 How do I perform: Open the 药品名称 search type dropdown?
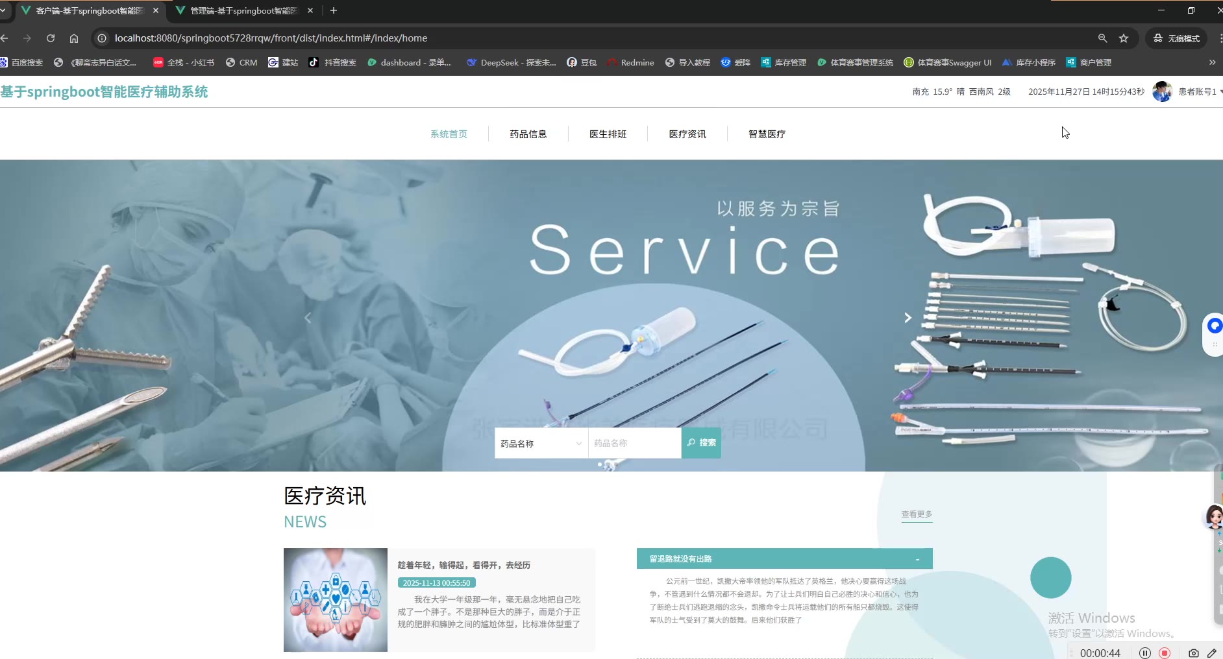pos(541,443)
